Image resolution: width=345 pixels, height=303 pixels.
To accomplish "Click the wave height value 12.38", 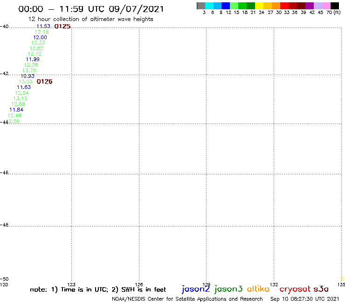I will point(31,65).
